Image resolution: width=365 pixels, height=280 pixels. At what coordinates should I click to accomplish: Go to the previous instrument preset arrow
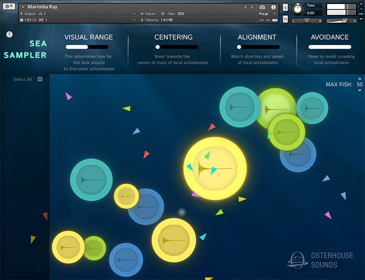[x=245, y=7]
